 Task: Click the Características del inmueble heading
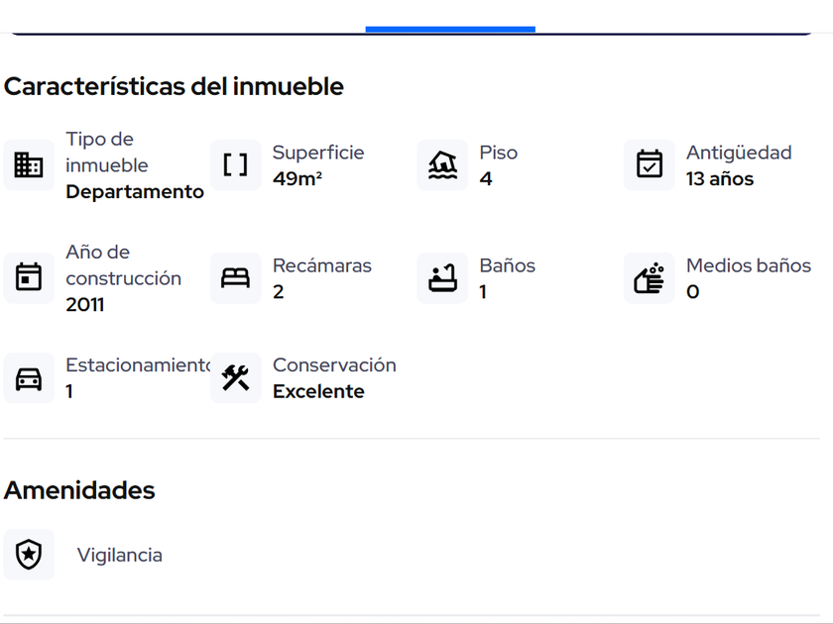point(174,87)
